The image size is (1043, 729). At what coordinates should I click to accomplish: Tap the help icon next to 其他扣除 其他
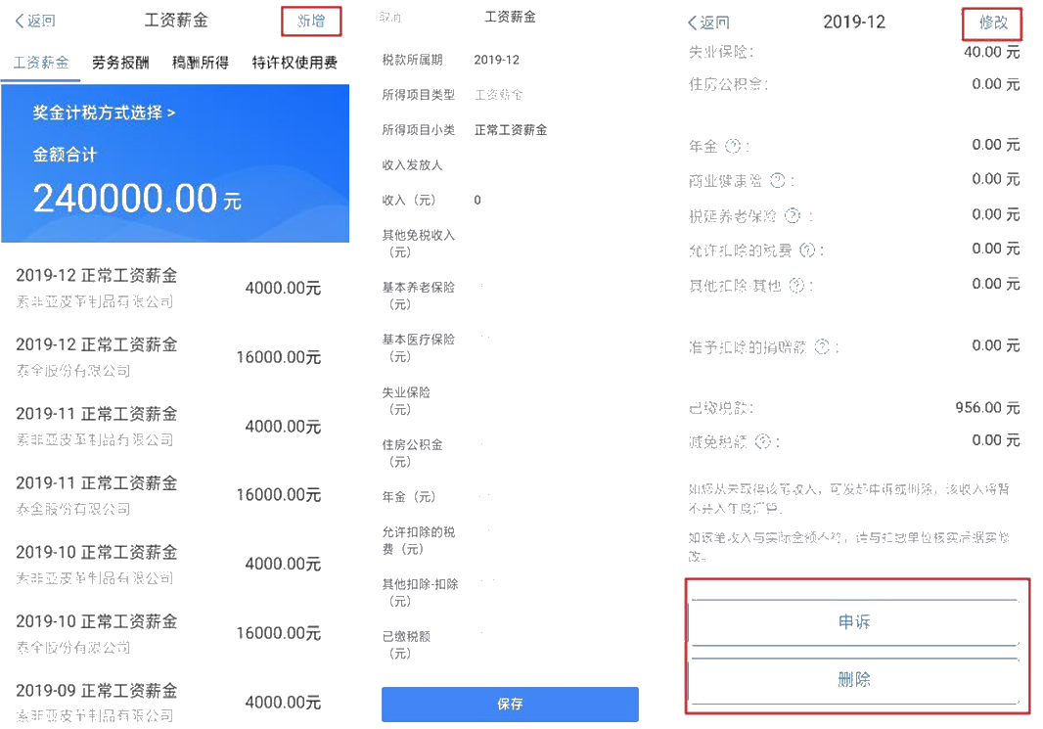[x=796, y=286]
